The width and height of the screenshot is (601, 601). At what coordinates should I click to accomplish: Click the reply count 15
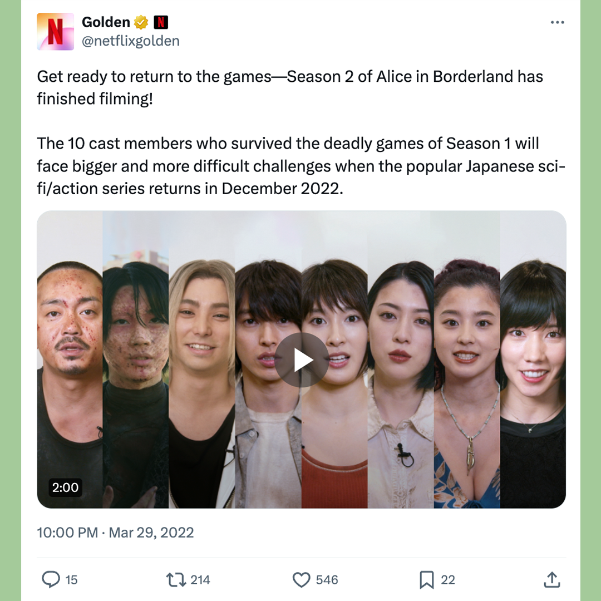pos(71,579)
